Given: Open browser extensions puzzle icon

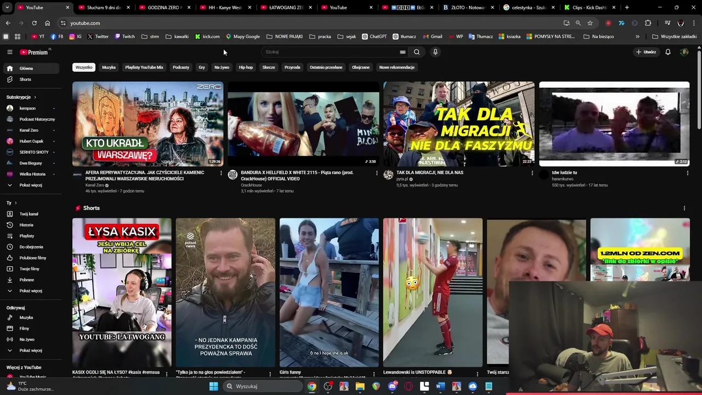Looking at the screenshot, I should [x=648, y=23].
